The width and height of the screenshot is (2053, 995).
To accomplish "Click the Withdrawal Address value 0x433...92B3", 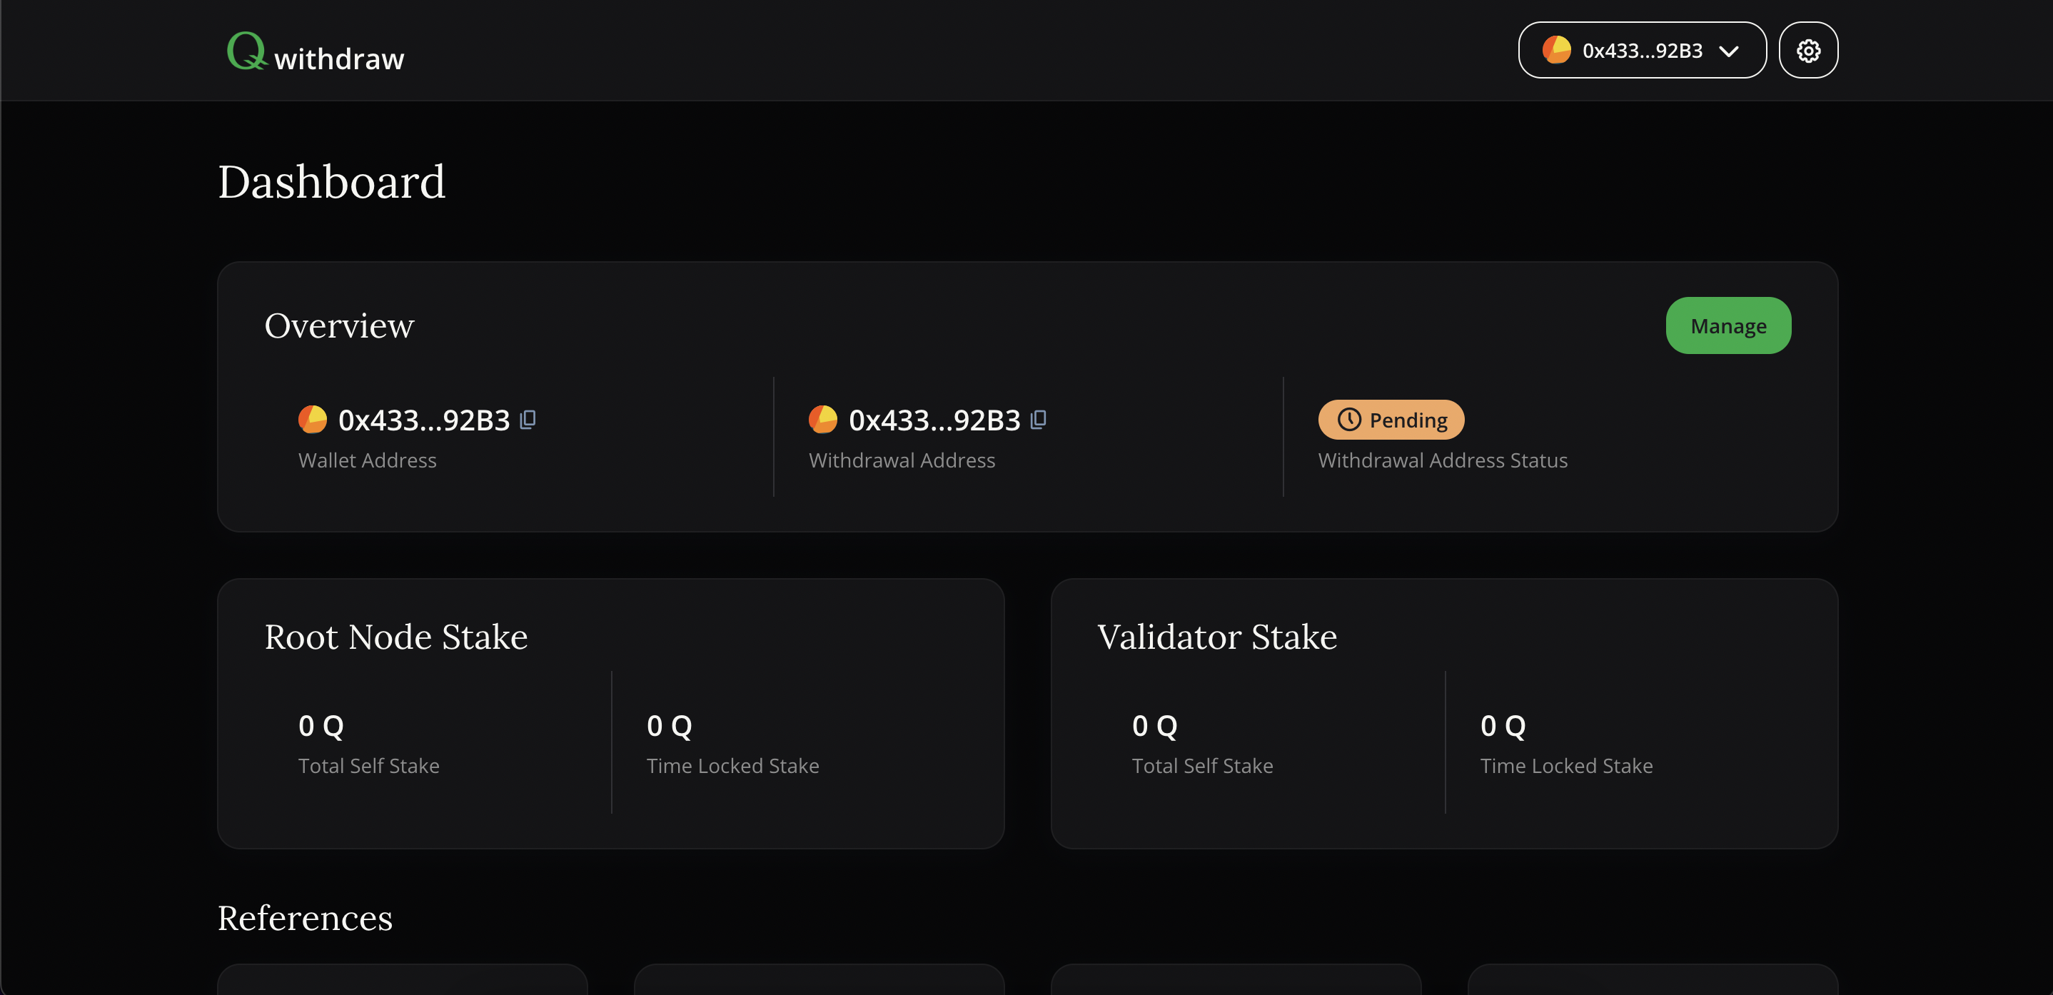I will 934,420.
